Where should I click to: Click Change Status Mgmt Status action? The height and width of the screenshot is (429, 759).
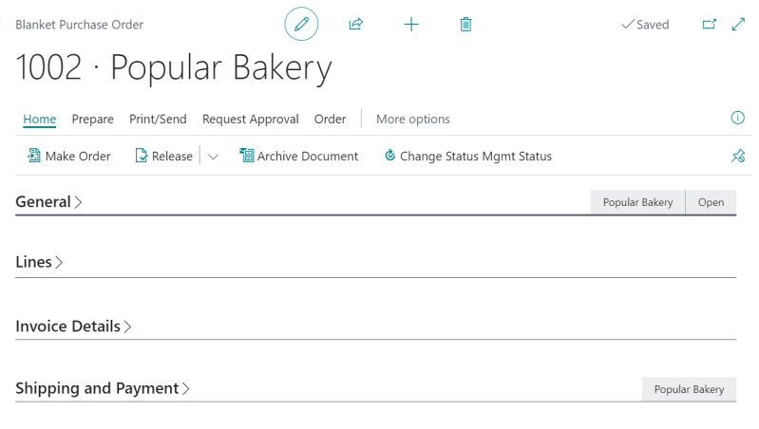(x=467, y=157)
